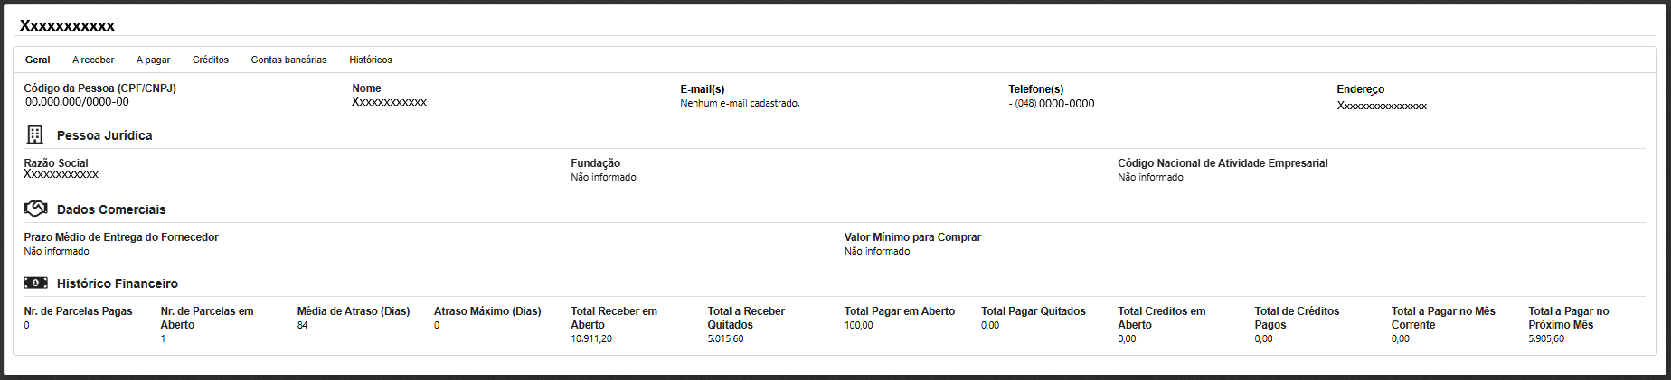Click the Média de Atraso value 84
Screen dimensions: 1671x380
[x=302, y=325]
